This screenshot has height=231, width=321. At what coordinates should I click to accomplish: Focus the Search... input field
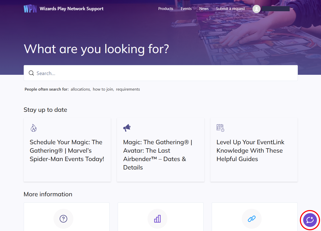161,73
